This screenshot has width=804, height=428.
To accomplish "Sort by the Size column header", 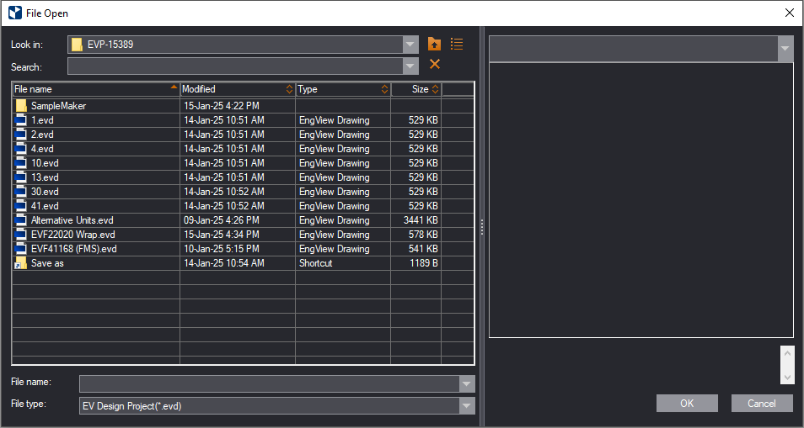I will pyautogui.click(x=416, y=89).
